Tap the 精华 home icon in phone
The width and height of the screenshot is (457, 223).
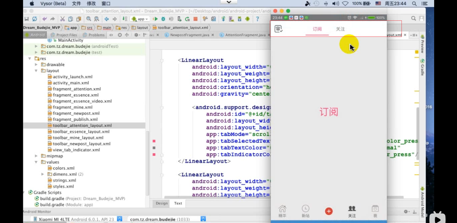click(x=282, y=211)
